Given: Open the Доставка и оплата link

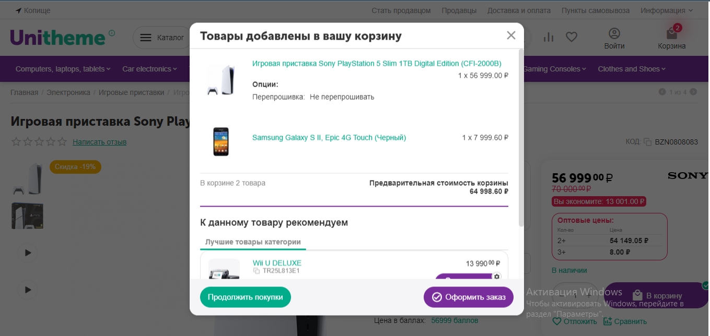Looking at the screenshot, I should tap(519, 10).
